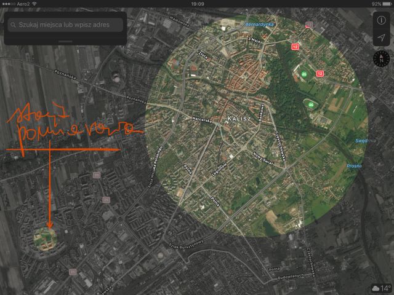Tap the green park marker near route 12
The image size is (394, 295).
pyautogui.click(x=303, y=75)
